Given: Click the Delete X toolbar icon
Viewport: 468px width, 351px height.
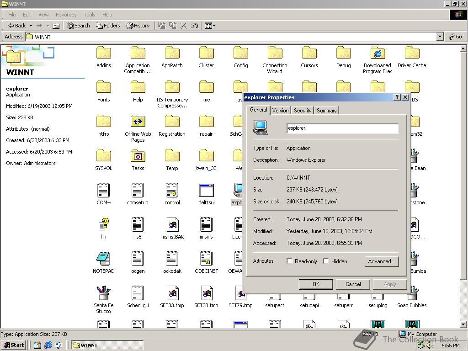Looking at the screenshot, I should coord(184,26).
